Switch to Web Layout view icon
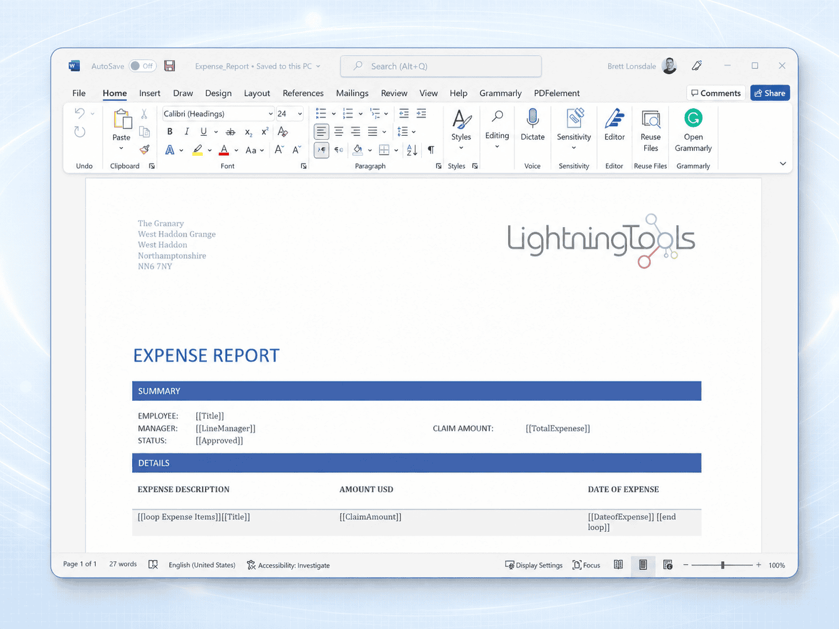Image resolution: width=839 pixels, height=629 pixels. pos(667,565)
